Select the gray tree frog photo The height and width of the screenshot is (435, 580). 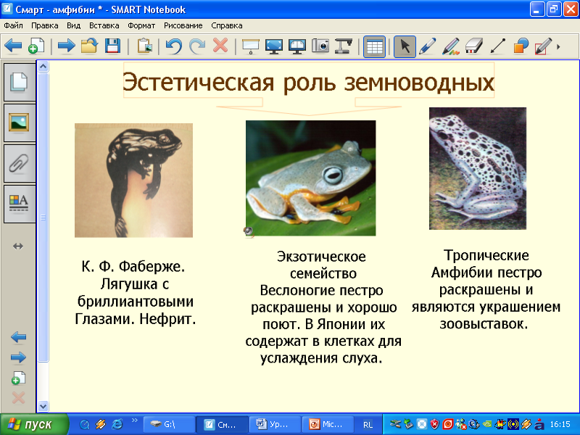(x=311, y=178)
